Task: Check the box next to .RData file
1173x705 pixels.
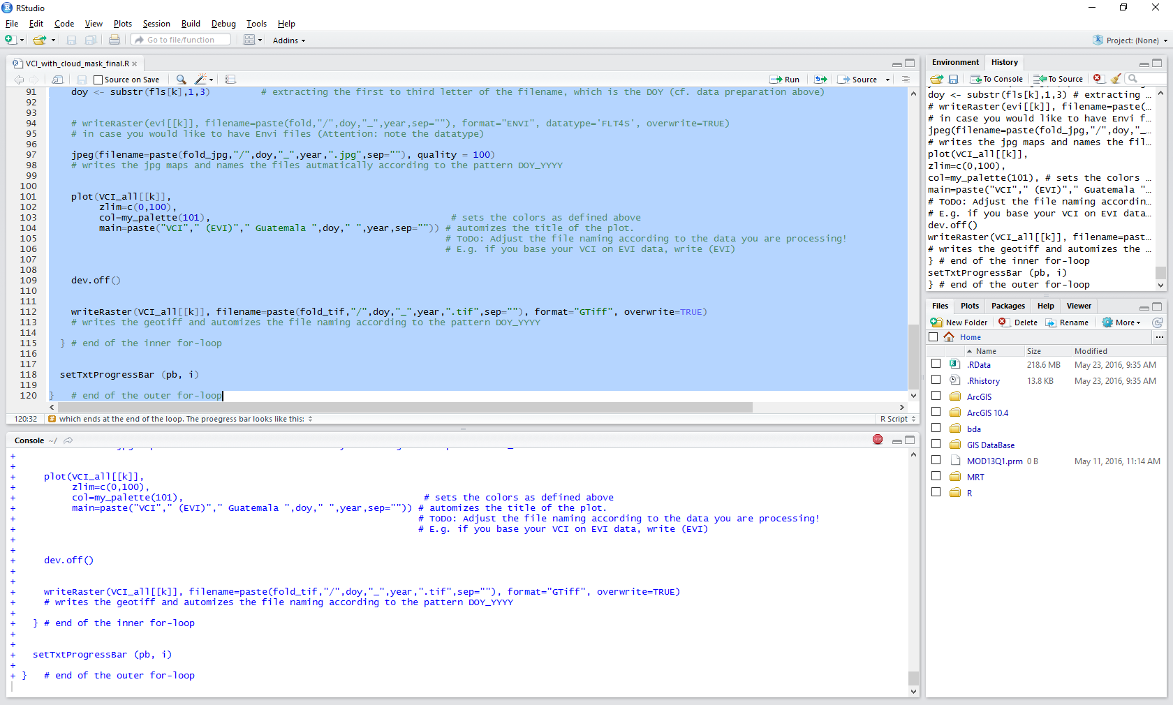Action: (x=936, y=364)
